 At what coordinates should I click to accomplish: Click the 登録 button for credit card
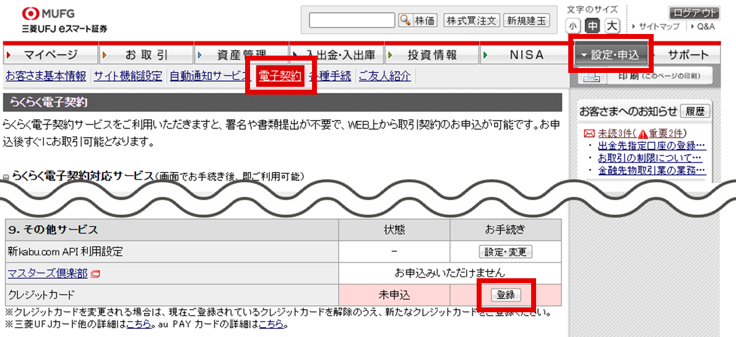click(x=506, y=296)
